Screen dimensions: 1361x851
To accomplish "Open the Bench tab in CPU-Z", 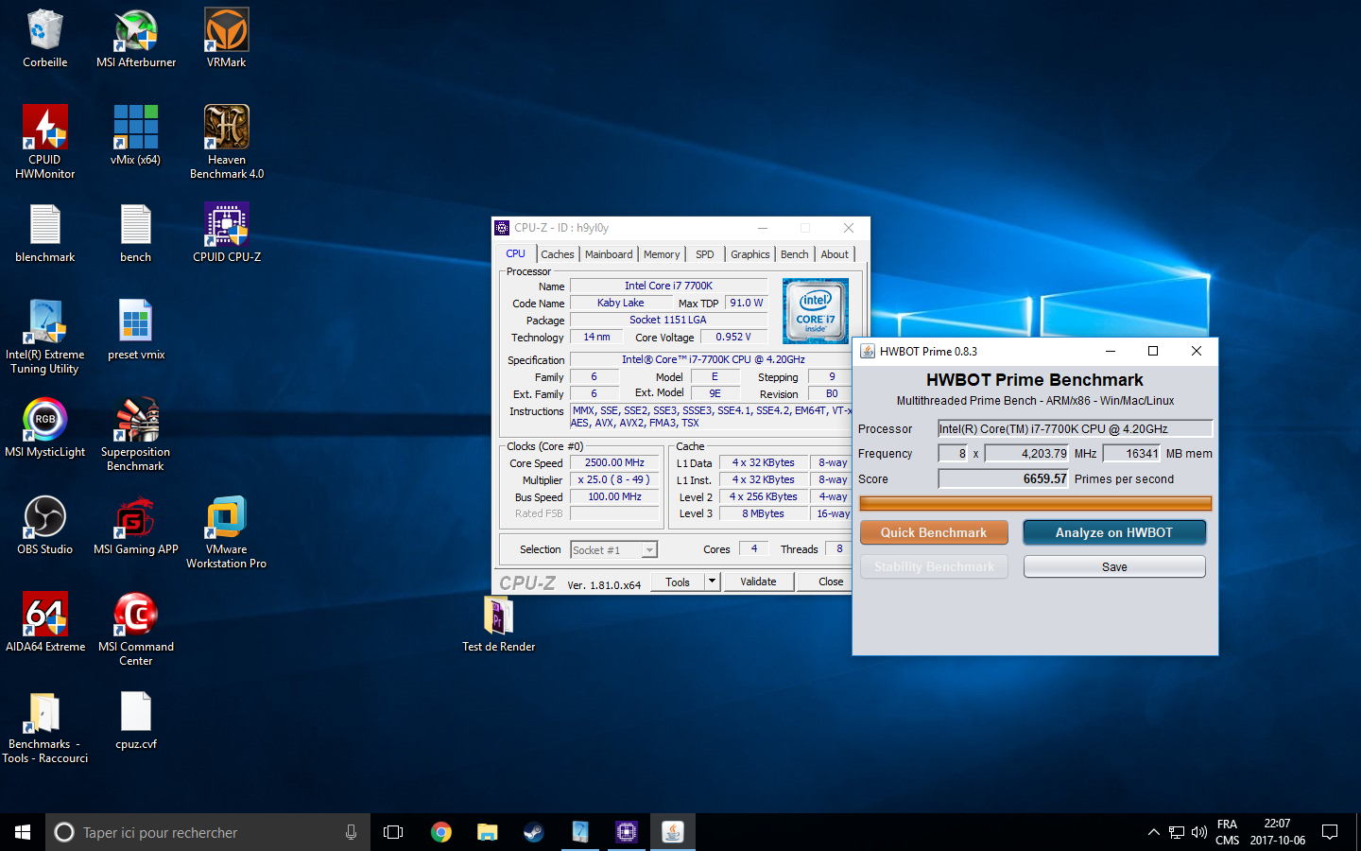I will click(x=795, y=254).
